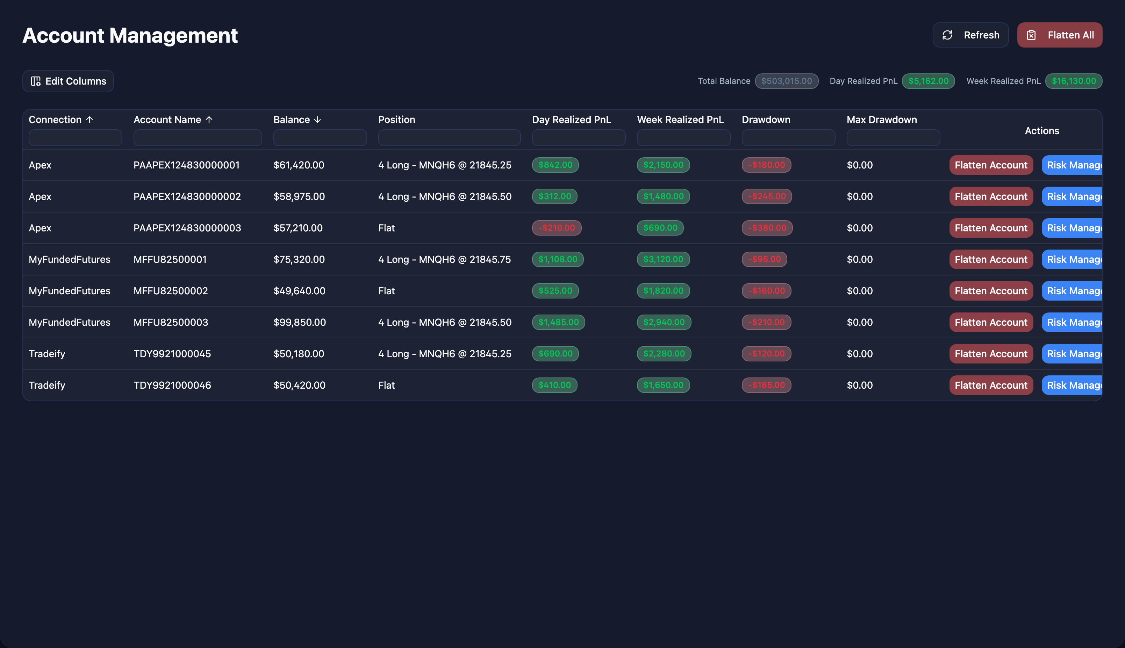This screenshot has width=1125, height=648.
Task: Click balance cell $61,420.00
Action: [299, 165]
